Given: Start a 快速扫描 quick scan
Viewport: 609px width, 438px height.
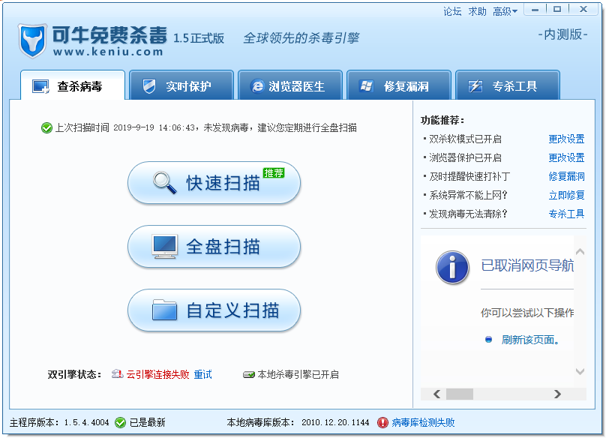Looking at the screenshot, I should click(x=214, y=183).
